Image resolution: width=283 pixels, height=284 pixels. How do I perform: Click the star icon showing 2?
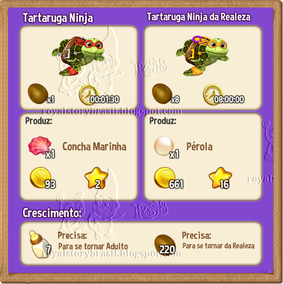[x=96, y=178]
